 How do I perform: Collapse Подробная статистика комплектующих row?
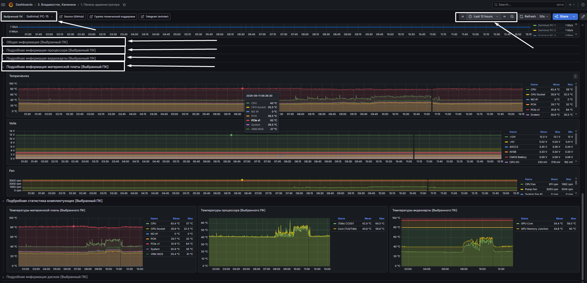(54, 201)
